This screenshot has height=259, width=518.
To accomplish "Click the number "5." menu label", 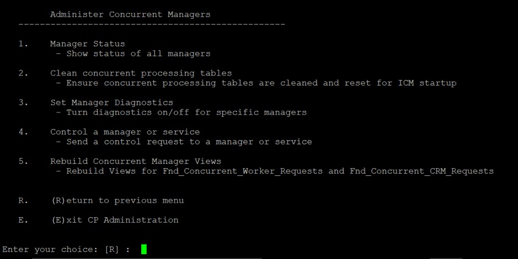I will click(23, 161).
